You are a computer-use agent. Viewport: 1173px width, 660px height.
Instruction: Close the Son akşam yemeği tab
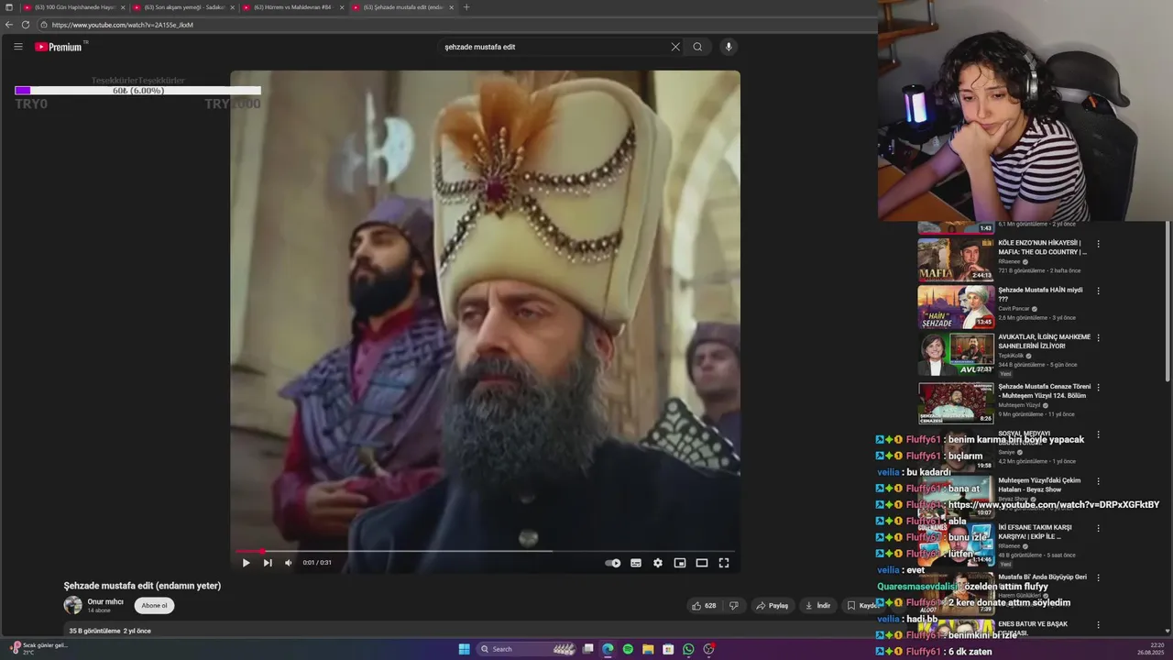(x=232, y=7)
